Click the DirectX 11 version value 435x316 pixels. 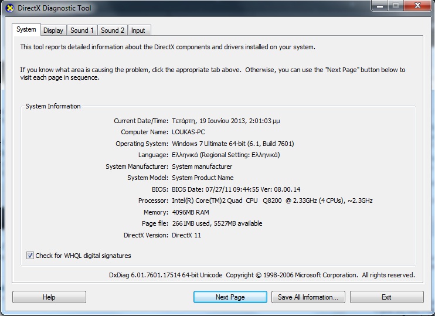[186, 235]
